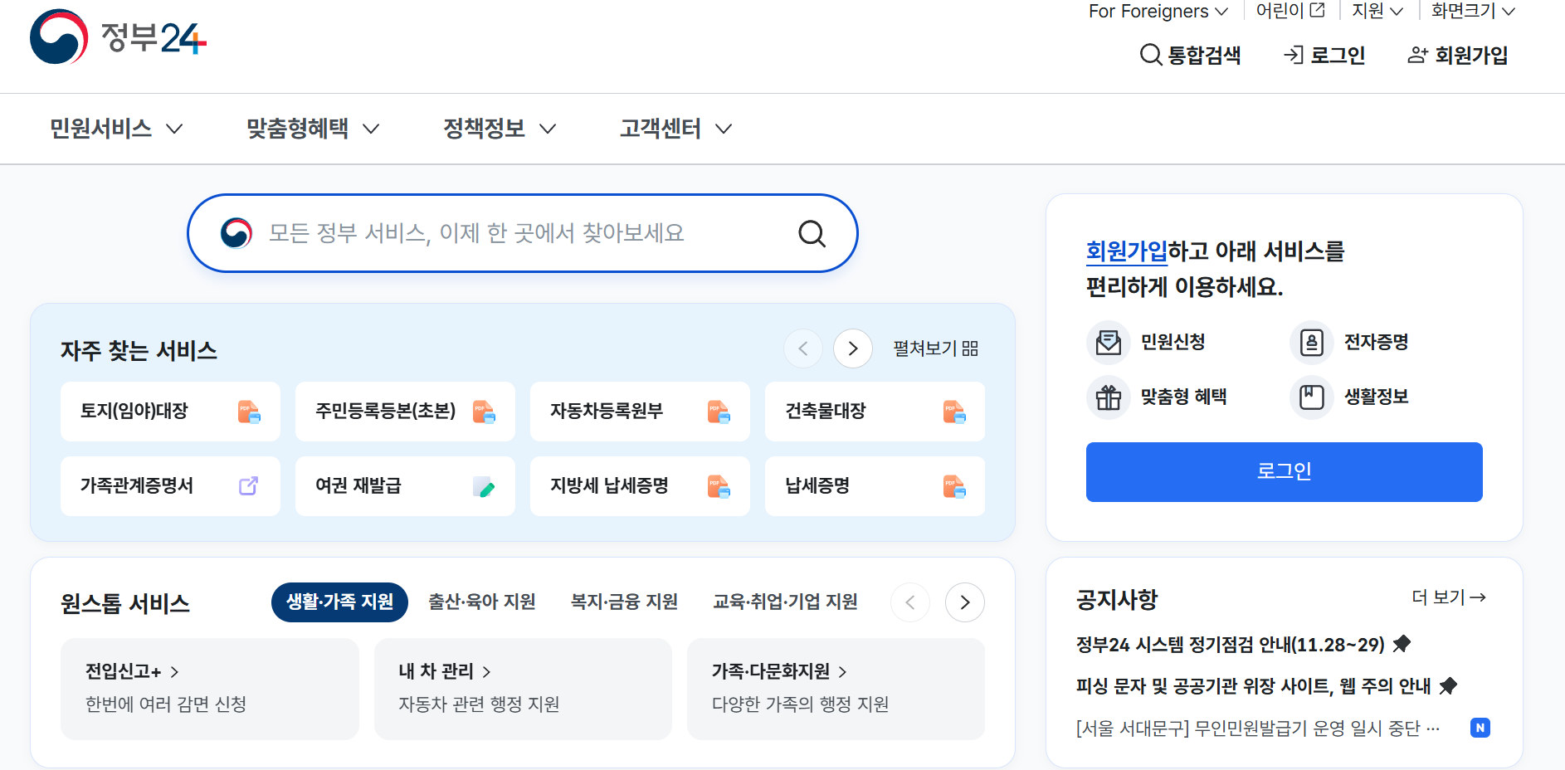
Task: Click the 자동차등록원부 service text
Action: click(607, 412)
